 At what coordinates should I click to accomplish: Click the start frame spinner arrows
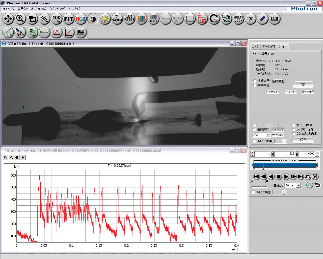point(252,154)
